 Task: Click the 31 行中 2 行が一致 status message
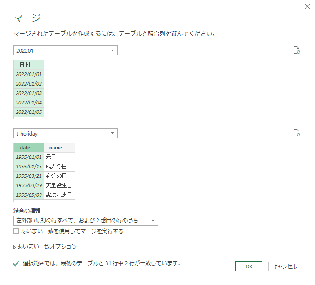[102, 263]
